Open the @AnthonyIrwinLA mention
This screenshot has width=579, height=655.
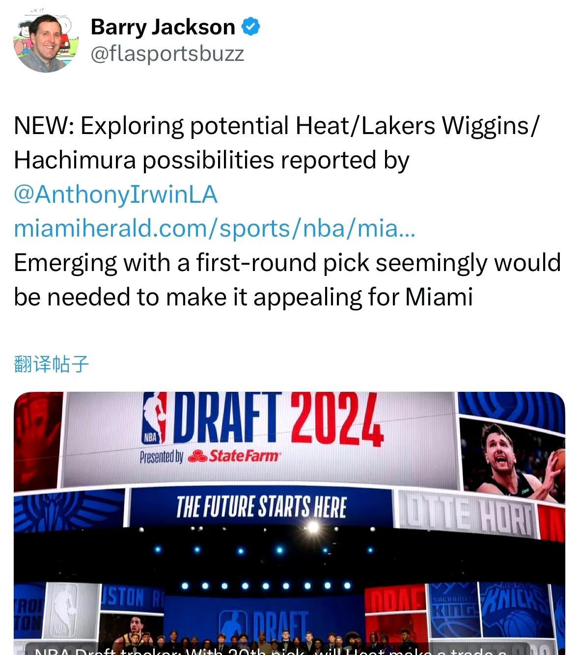coord(116,194)
